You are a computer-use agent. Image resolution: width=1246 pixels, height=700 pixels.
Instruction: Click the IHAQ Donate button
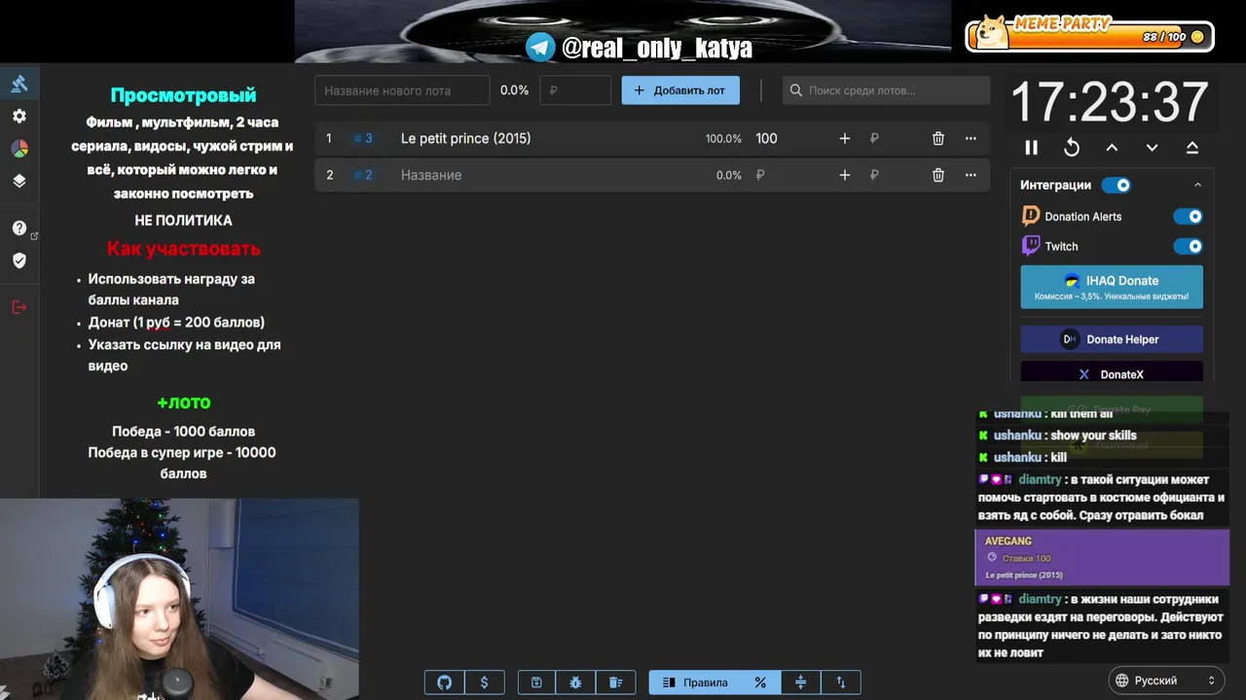(x=1112, y=287)
